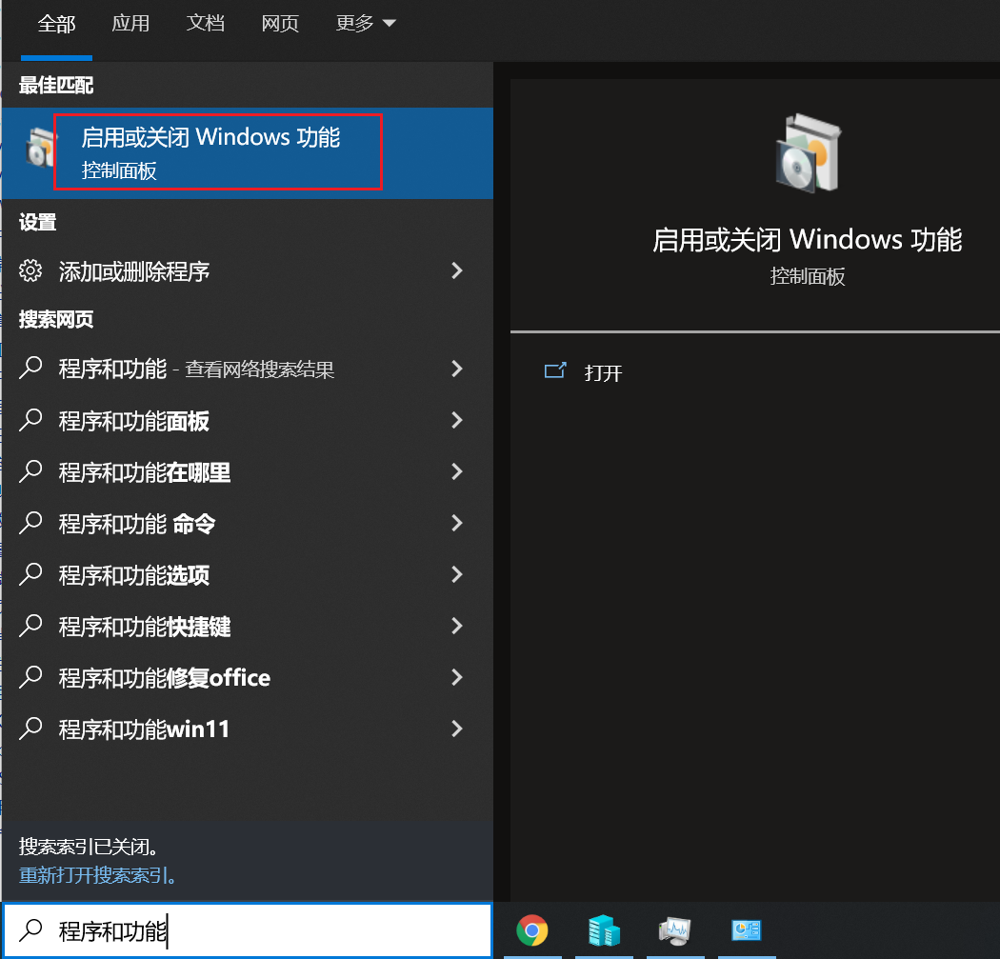Select the 程序和功能 - 查看网络搜索结果 text
Image resolution: width=1000 pixels, height=959 pixels.
pos(196,370)
